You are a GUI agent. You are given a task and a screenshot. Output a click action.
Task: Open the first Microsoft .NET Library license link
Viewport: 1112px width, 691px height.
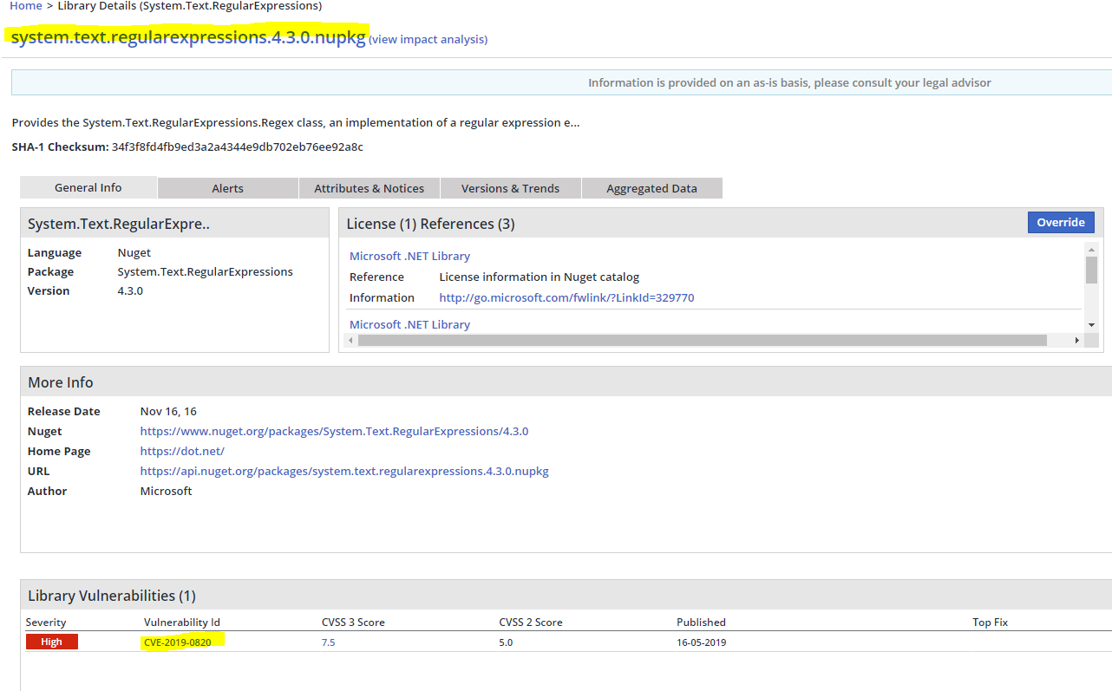coord(409,256)
